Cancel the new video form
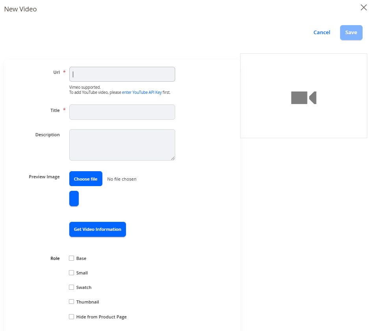Viewport: 372px width, 331px height. 322,33
